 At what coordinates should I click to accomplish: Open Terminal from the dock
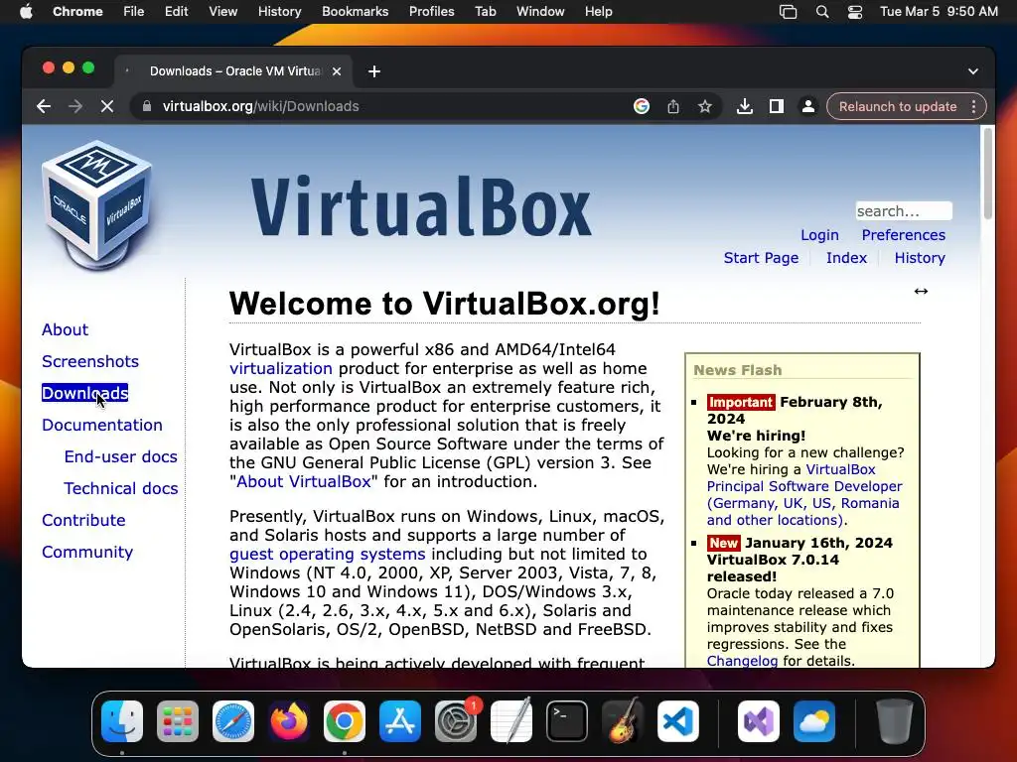[567, 720]
